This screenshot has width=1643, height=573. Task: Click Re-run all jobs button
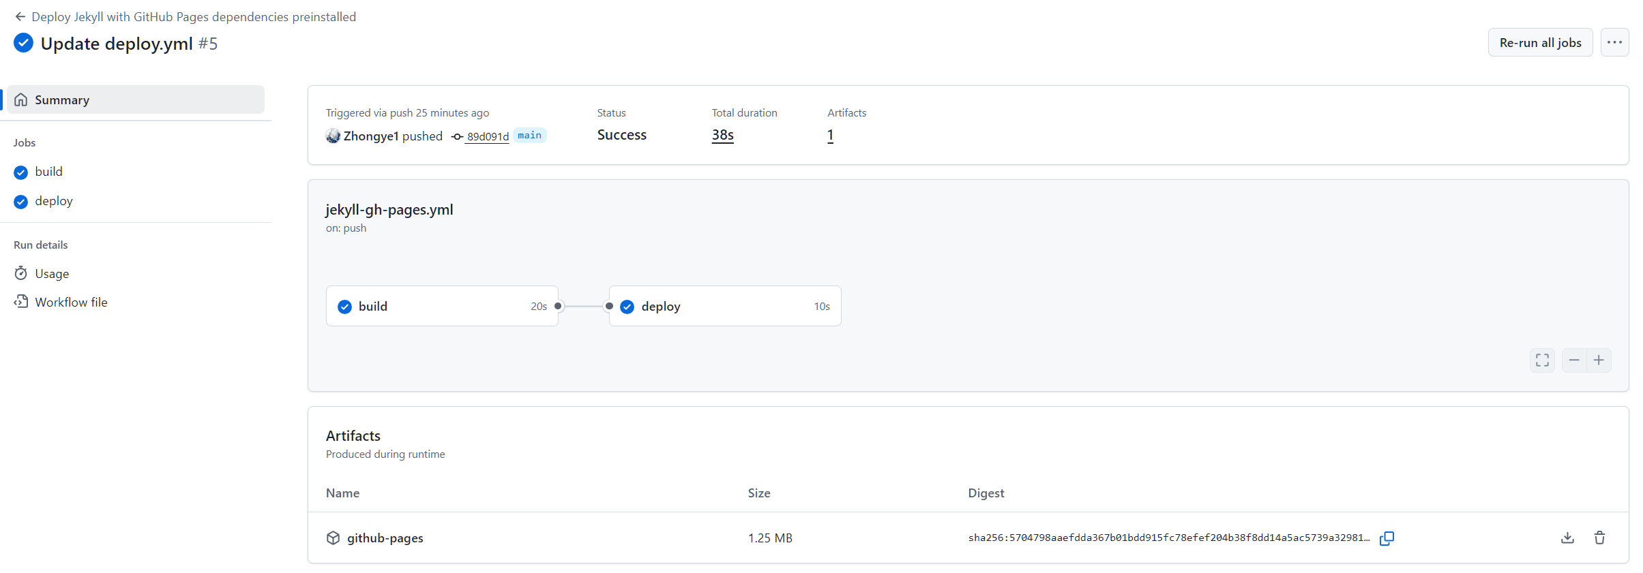tap(1540, 42)
